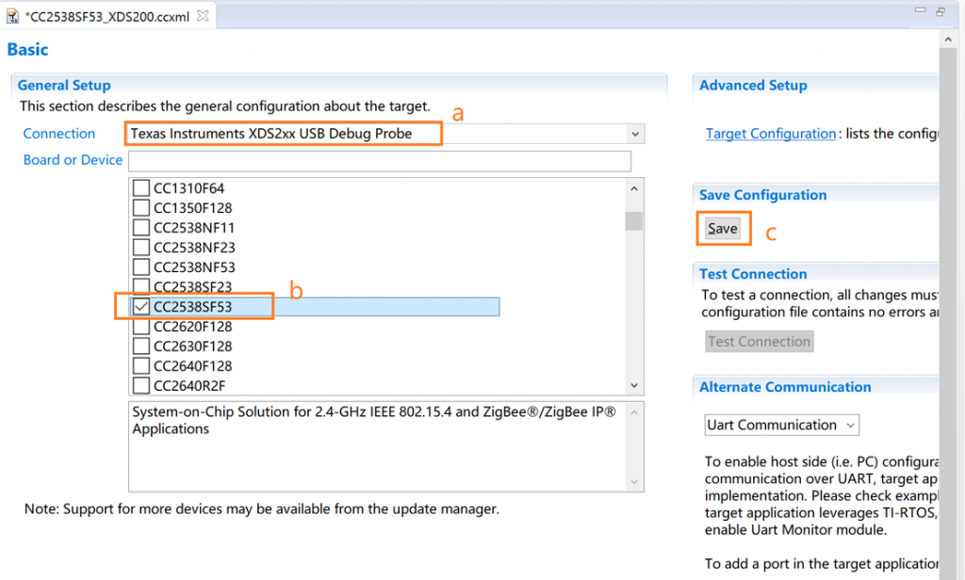The height and width of the screenshot is (580, 965).
Task: Click the Alternate Communication section header
Action: coord(785,387)
